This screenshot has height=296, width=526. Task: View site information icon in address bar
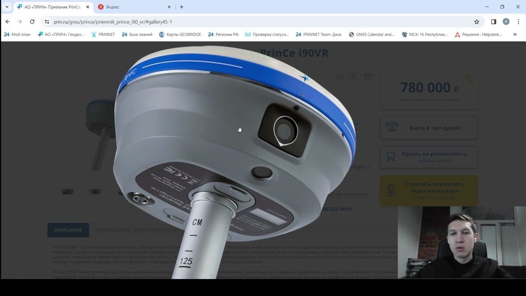47,22
